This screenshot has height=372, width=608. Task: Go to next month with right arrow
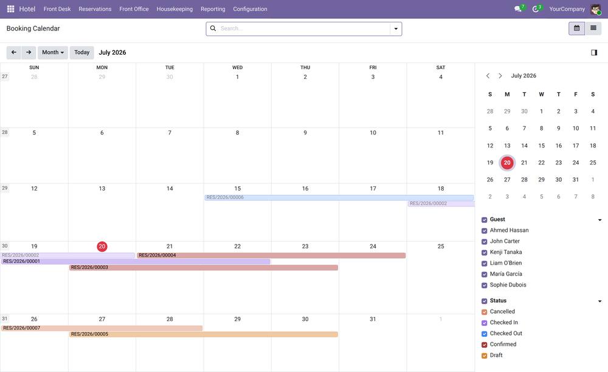tap(29, 52)
